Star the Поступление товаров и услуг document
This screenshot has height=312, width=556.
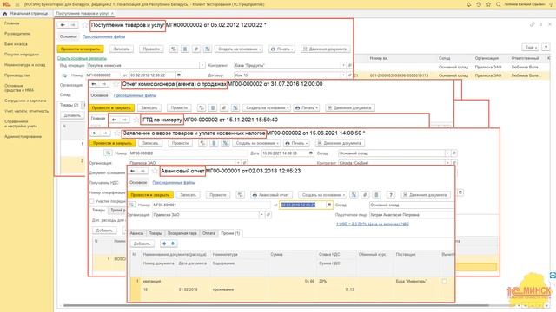point(85,25)
